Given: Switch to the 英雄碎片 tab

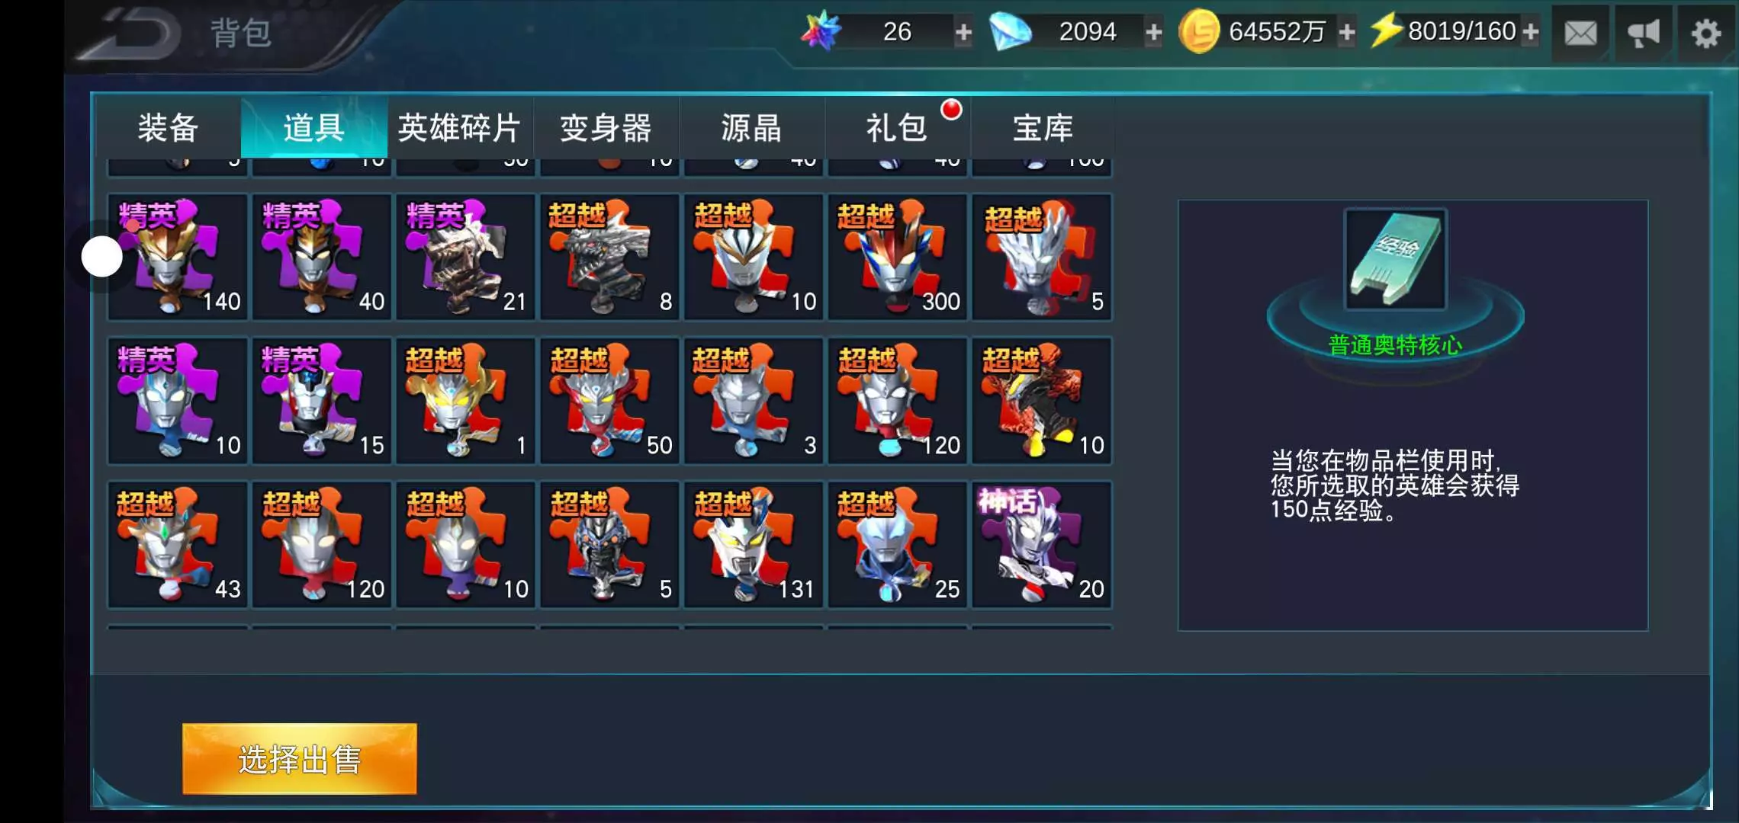Looking at the screenshot, I should (460, 127).
